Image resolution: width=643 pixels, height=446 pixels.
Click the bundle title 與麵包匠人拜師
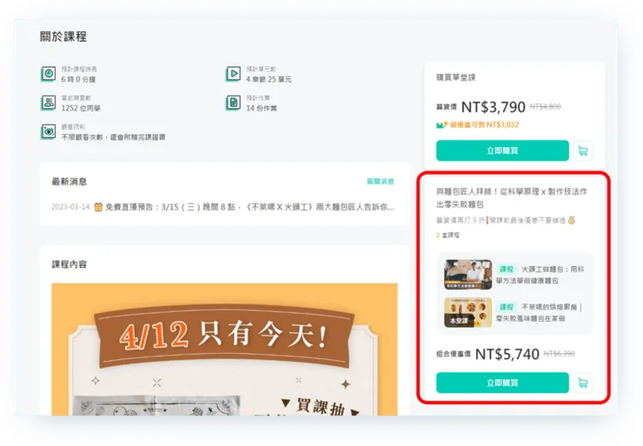pos(512,197)
